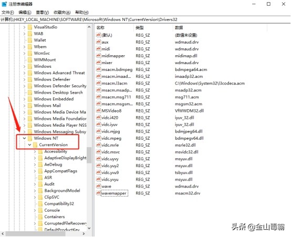Viewport: 291px width, 237px height.
Task: Click the registry path address bar
Action: 145,19
